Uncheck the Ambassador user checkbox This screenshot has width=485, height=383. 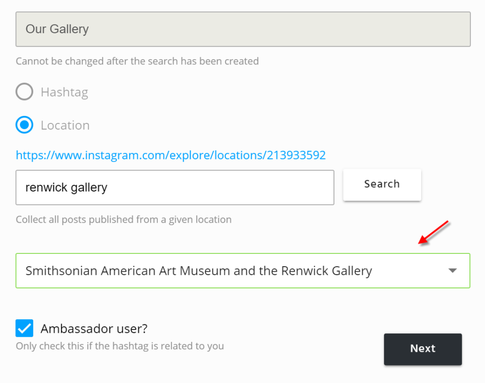coord(24,328)
